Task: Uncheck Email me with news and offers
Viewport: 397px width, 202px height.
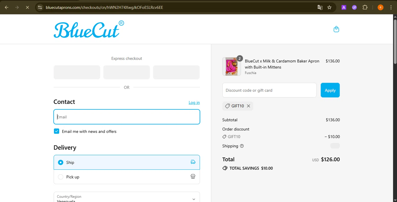Action: pyautogui.click(x=56, y=131)
